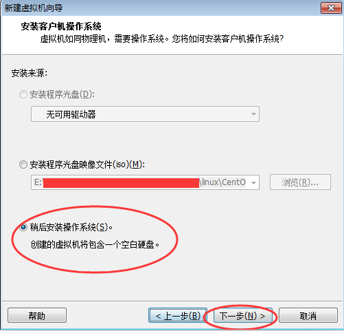
Task: Expand the ISO path dropdown arrow
Action: 253,182
